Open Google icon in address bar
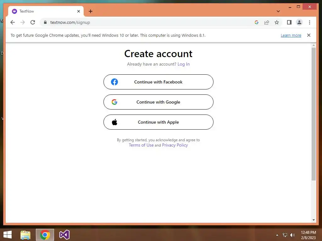This screenshot has width=322, height=241. [x=257, y=22]
